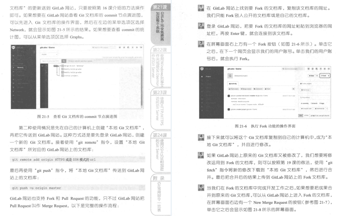Click the sign-out icon in Figure 21-6 header
337x216 pixels.
[x=329, y=69]
